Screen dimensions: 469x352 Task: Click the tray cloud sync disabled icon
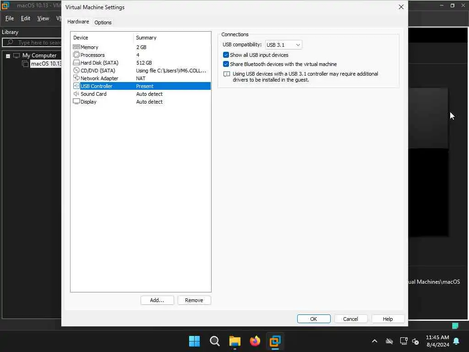(389, 341)
